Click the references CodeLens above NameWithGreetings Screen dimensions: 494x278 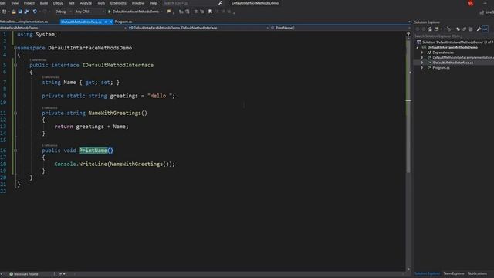click(x=49, y=108)
